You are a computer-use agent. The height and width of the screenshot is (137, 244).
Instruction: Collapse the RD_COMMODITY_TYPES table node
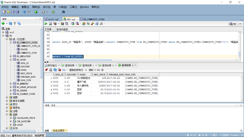click(11, 42)
